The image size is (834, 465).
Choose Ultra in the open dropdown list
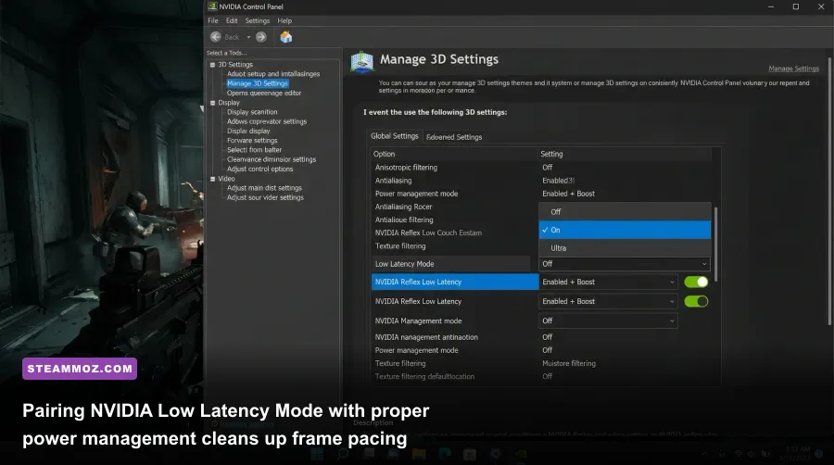[625, 247]
